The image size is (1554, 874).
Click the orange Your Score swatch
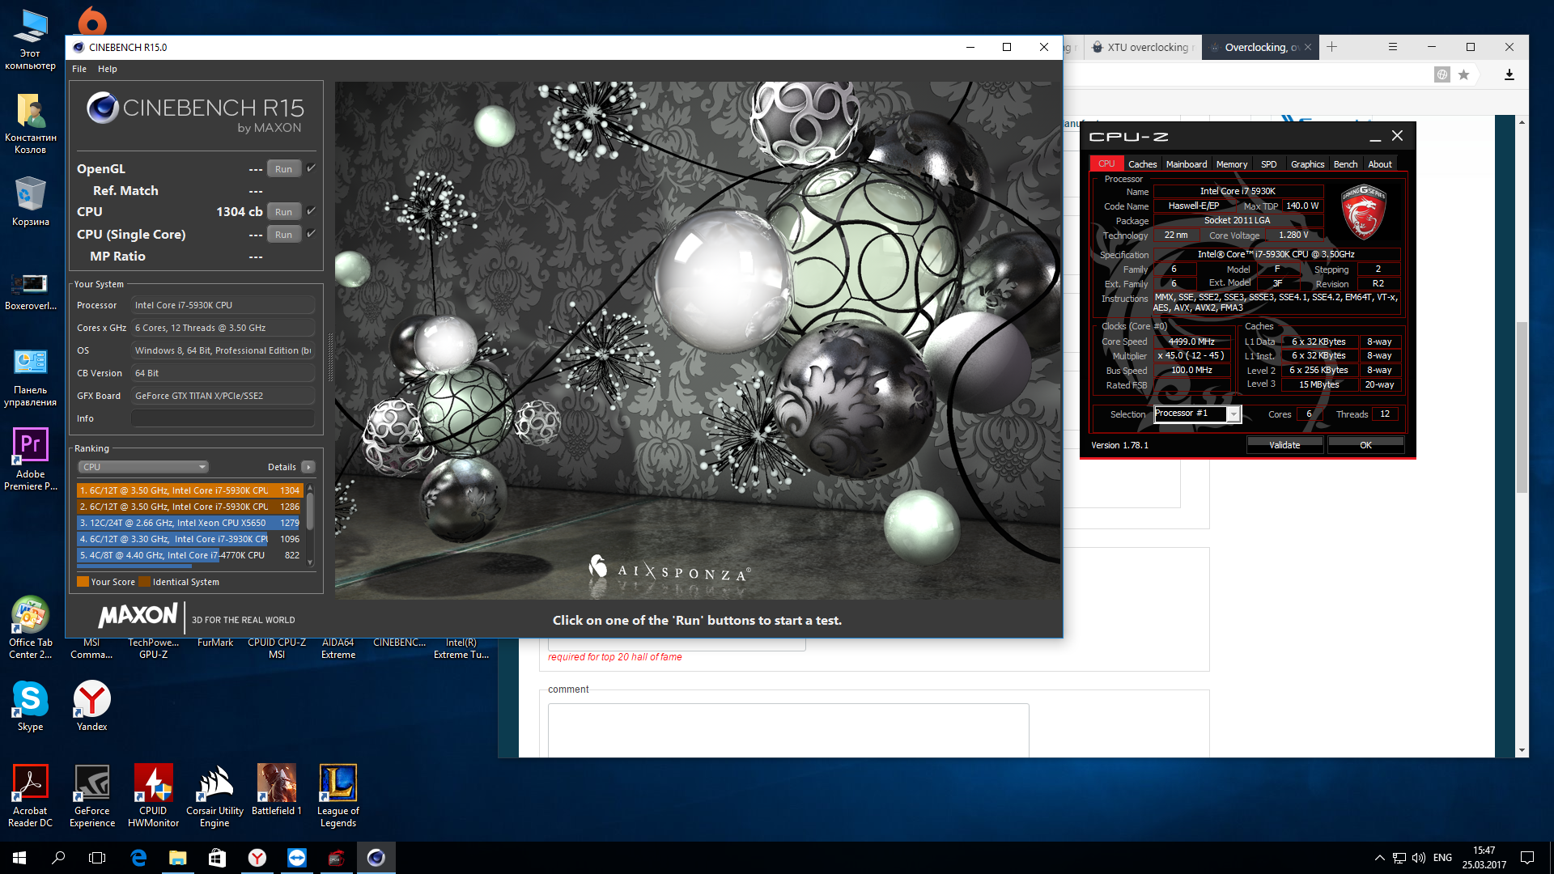pos(83,582)
